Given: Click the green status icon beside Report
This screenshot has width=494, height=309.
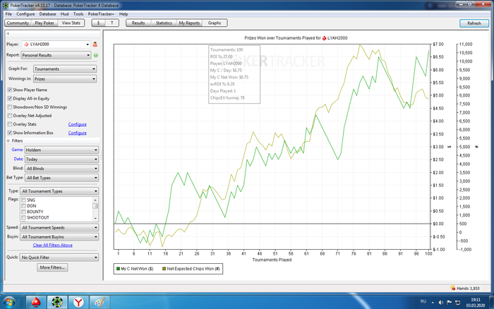Looking at the screenshot, I should point(95,54).
